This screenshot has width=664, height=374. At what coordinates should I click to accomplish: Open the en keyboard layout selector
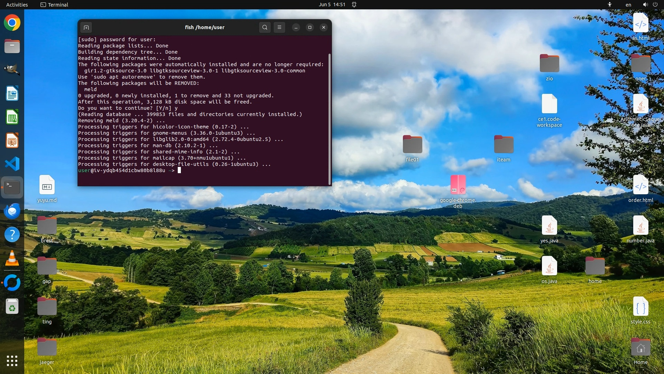point(628,5)
